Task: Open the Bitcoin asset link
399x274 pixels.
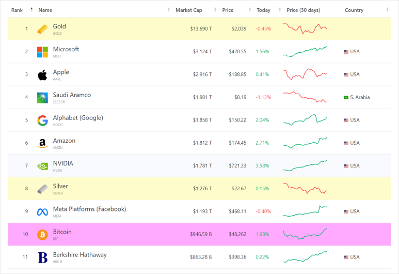Action: click(x=62, y=232)
